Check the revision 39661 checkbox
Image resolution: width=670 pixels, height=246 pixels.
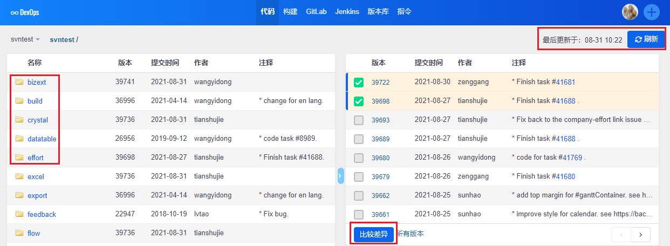coord(359,214)
